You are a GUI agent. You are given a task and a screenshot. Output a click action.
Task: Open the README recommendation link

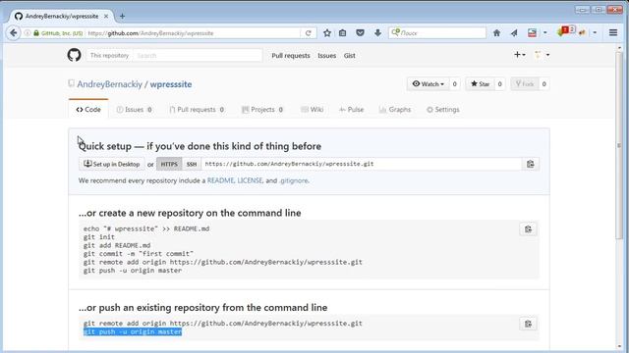(x=220, y=180)
